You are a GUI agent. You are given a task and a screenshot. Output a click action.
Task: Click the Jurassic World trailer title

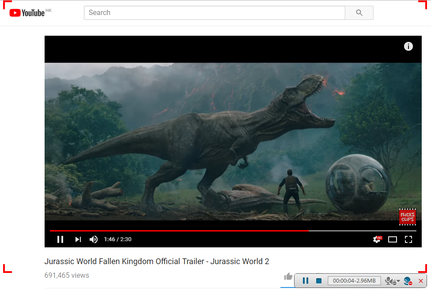(157, 261)
